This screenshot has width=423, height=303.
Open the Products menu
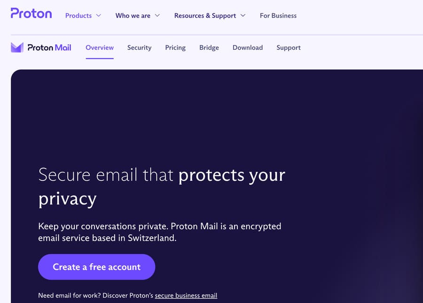[78, 16]
